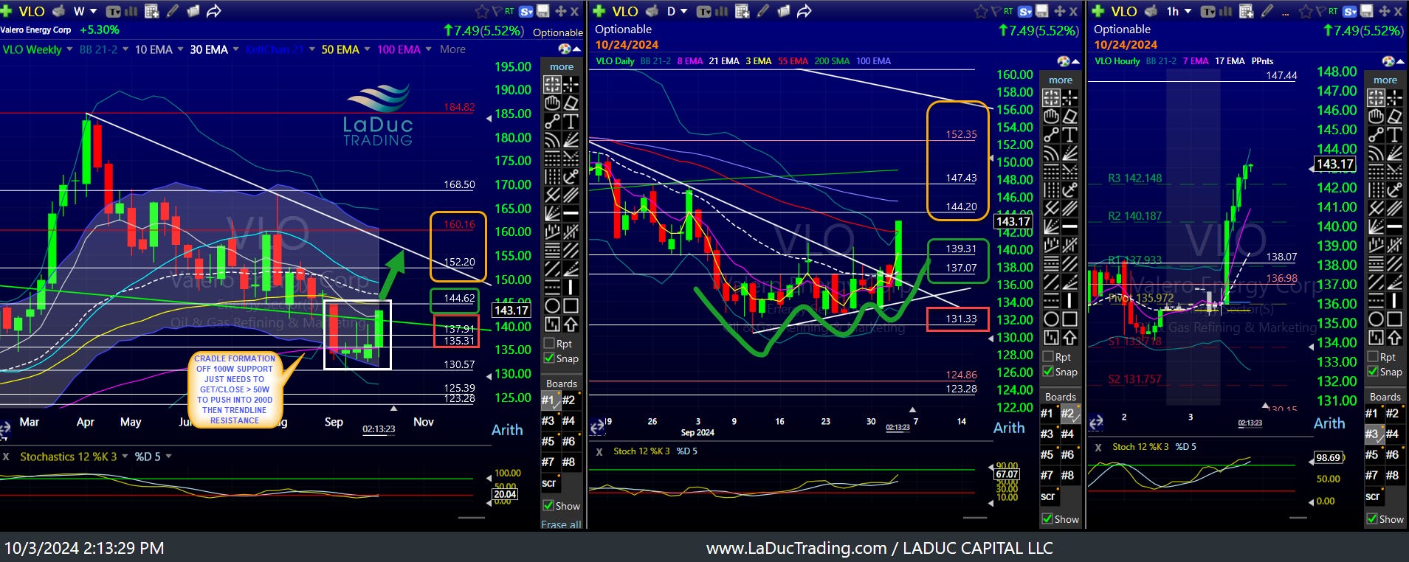
Task: Expand 10 EMA indicator dropdown
Action: [x=180, y=49]
